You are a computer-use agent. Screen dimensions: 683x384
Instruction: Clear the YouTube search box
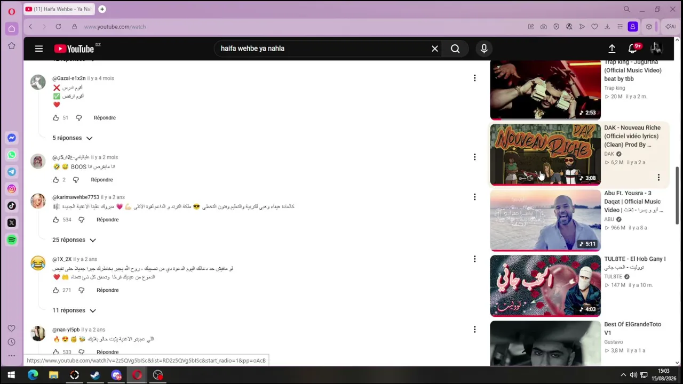435,49
